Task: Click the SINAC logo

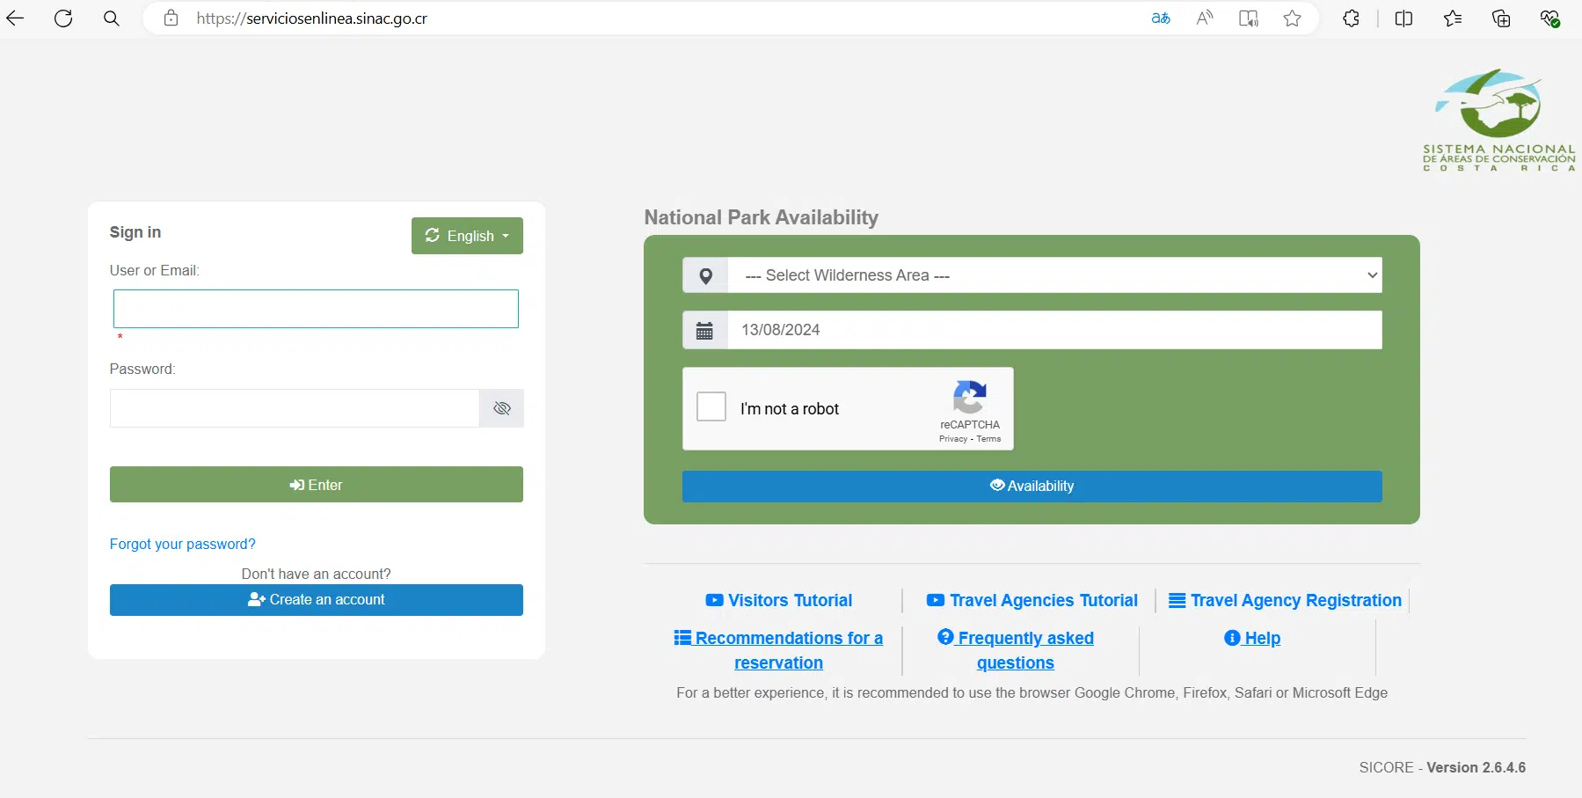Action: coord(1498,120)
